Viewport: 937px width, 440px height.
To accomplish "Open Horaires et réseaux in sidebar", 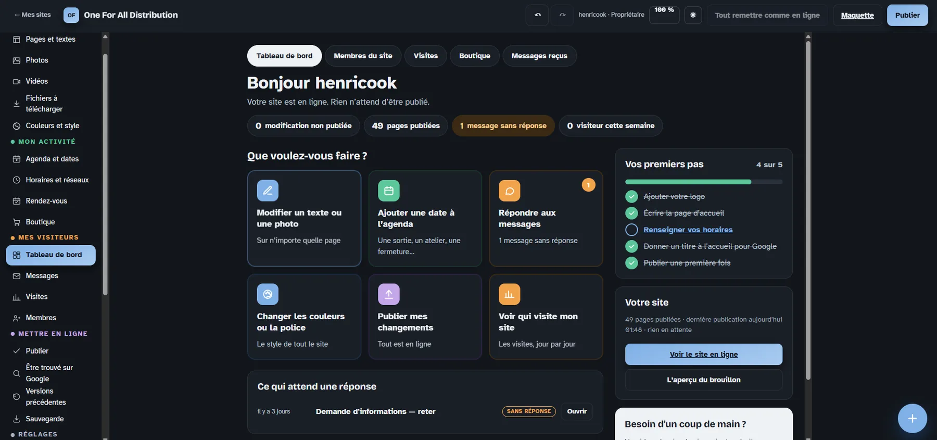I will click(x=50, y=180).
